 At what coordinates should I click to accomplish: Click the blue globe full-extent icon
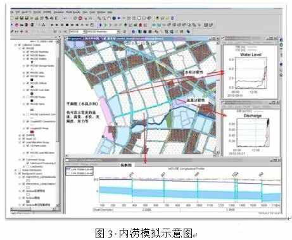(114, 18)
